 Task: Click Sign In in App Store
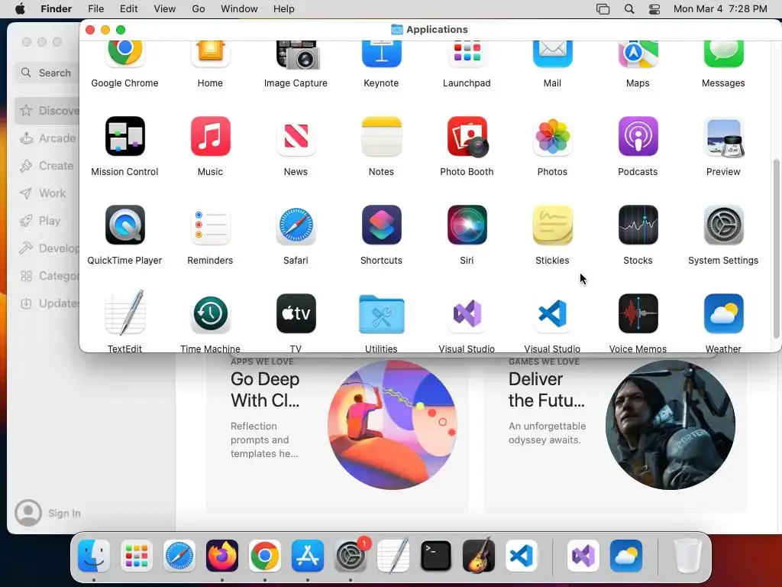48,513
